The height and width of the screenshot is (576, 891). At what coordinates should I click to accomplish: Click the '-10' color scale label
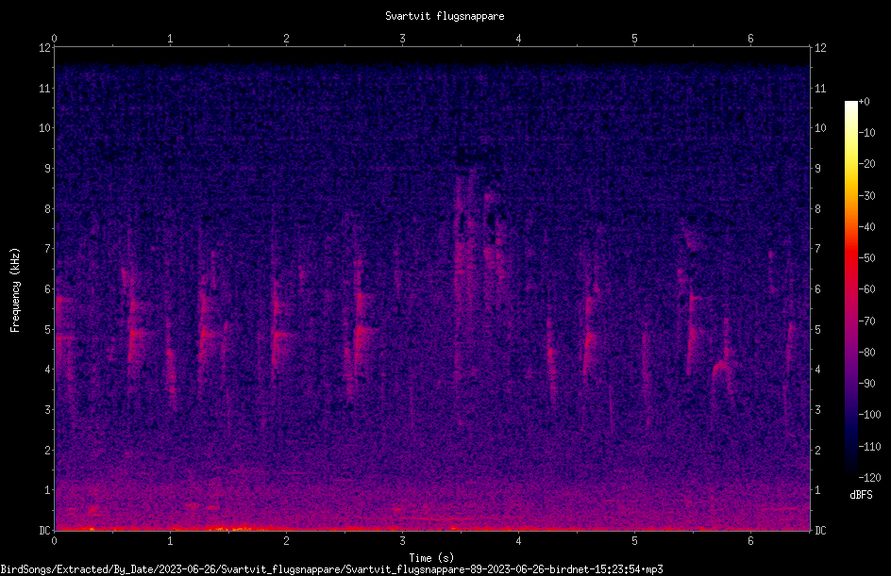(x=866, y=133)
